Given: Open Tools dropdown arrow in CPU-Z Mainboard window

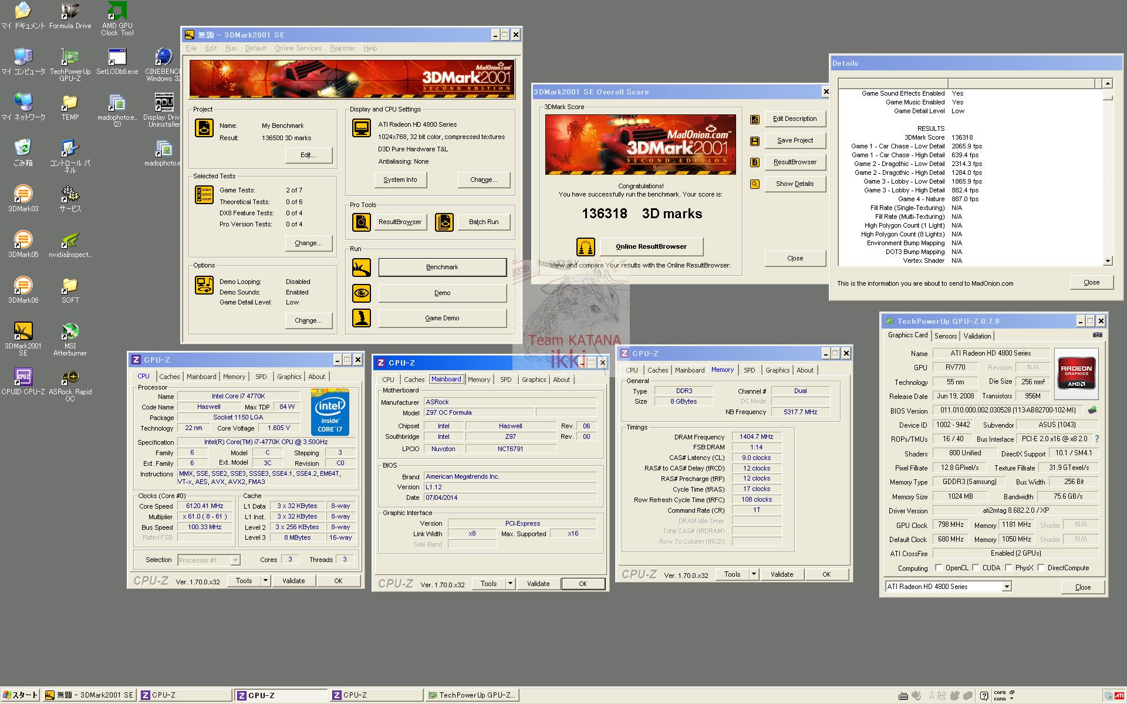Looking at the screenshot, I should point(510,584).
